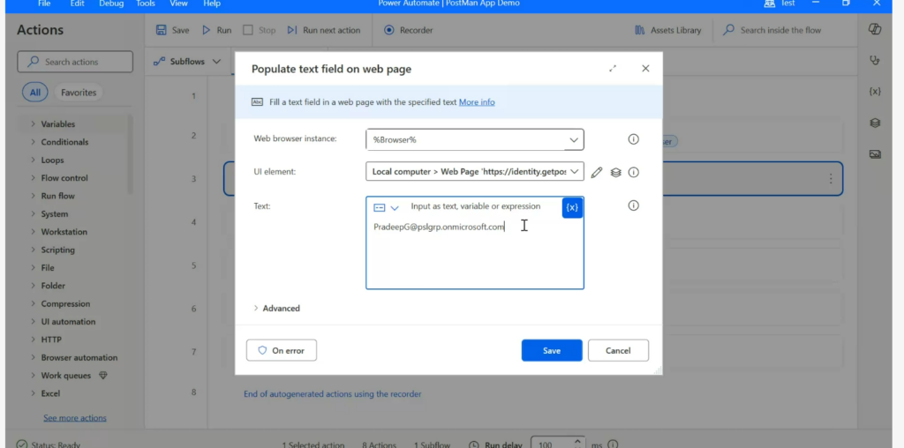Open action 3 more options menu
The image size is (904, 448).
(831, 178)
